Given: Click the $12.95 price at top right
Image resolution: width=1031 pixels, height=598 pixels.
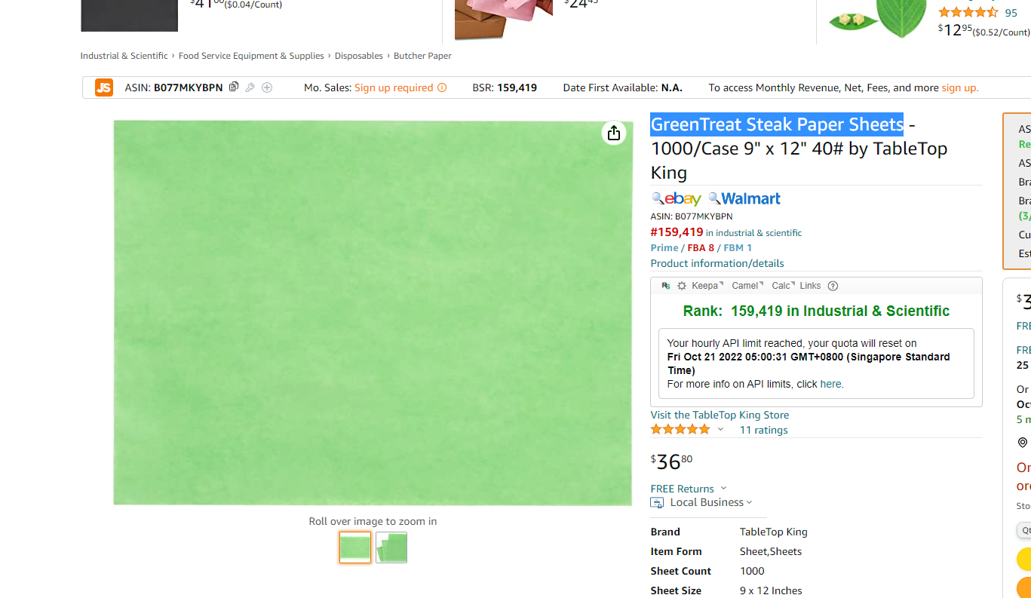Looking at the screenshot, I should (955, 30).
